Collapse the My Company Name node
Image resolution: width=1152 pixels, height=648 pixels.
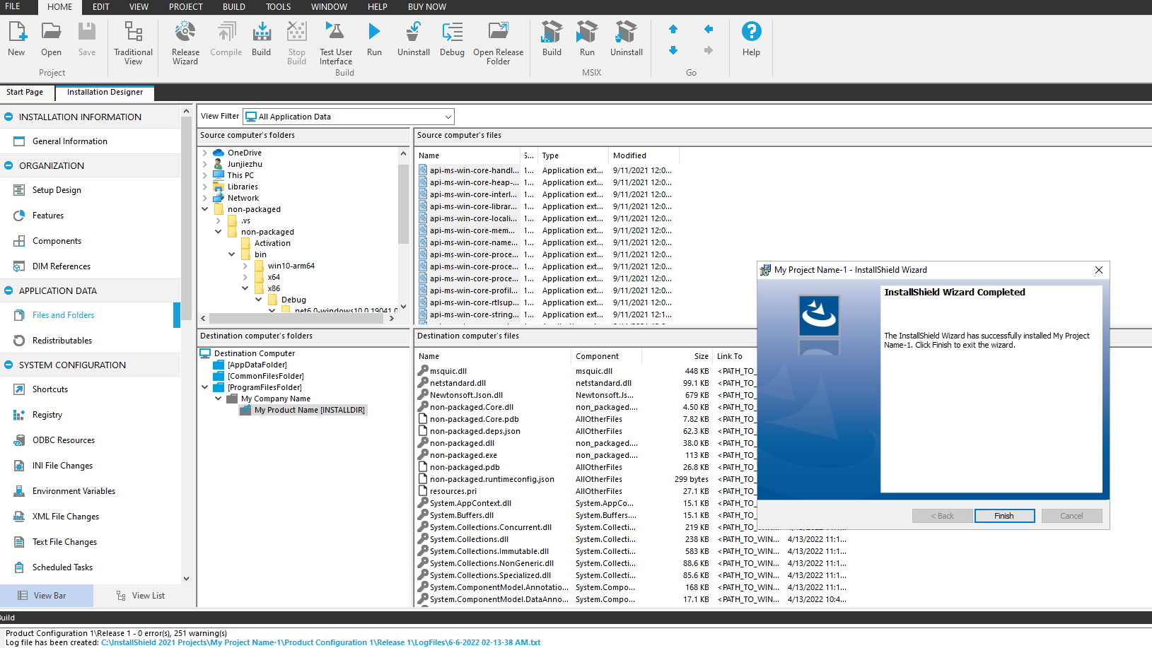coord(219,399)
